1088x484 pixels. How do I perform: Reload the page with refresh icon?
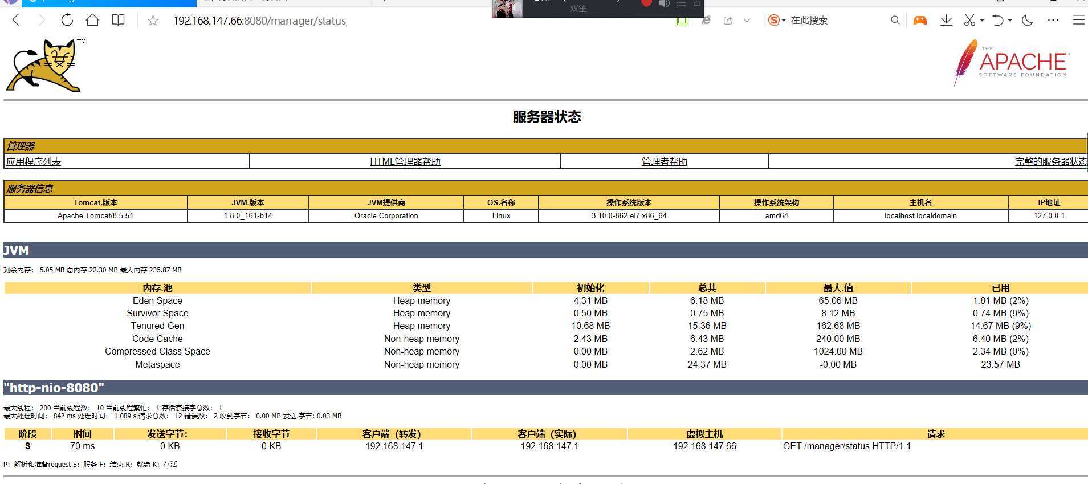click(67, 21)
